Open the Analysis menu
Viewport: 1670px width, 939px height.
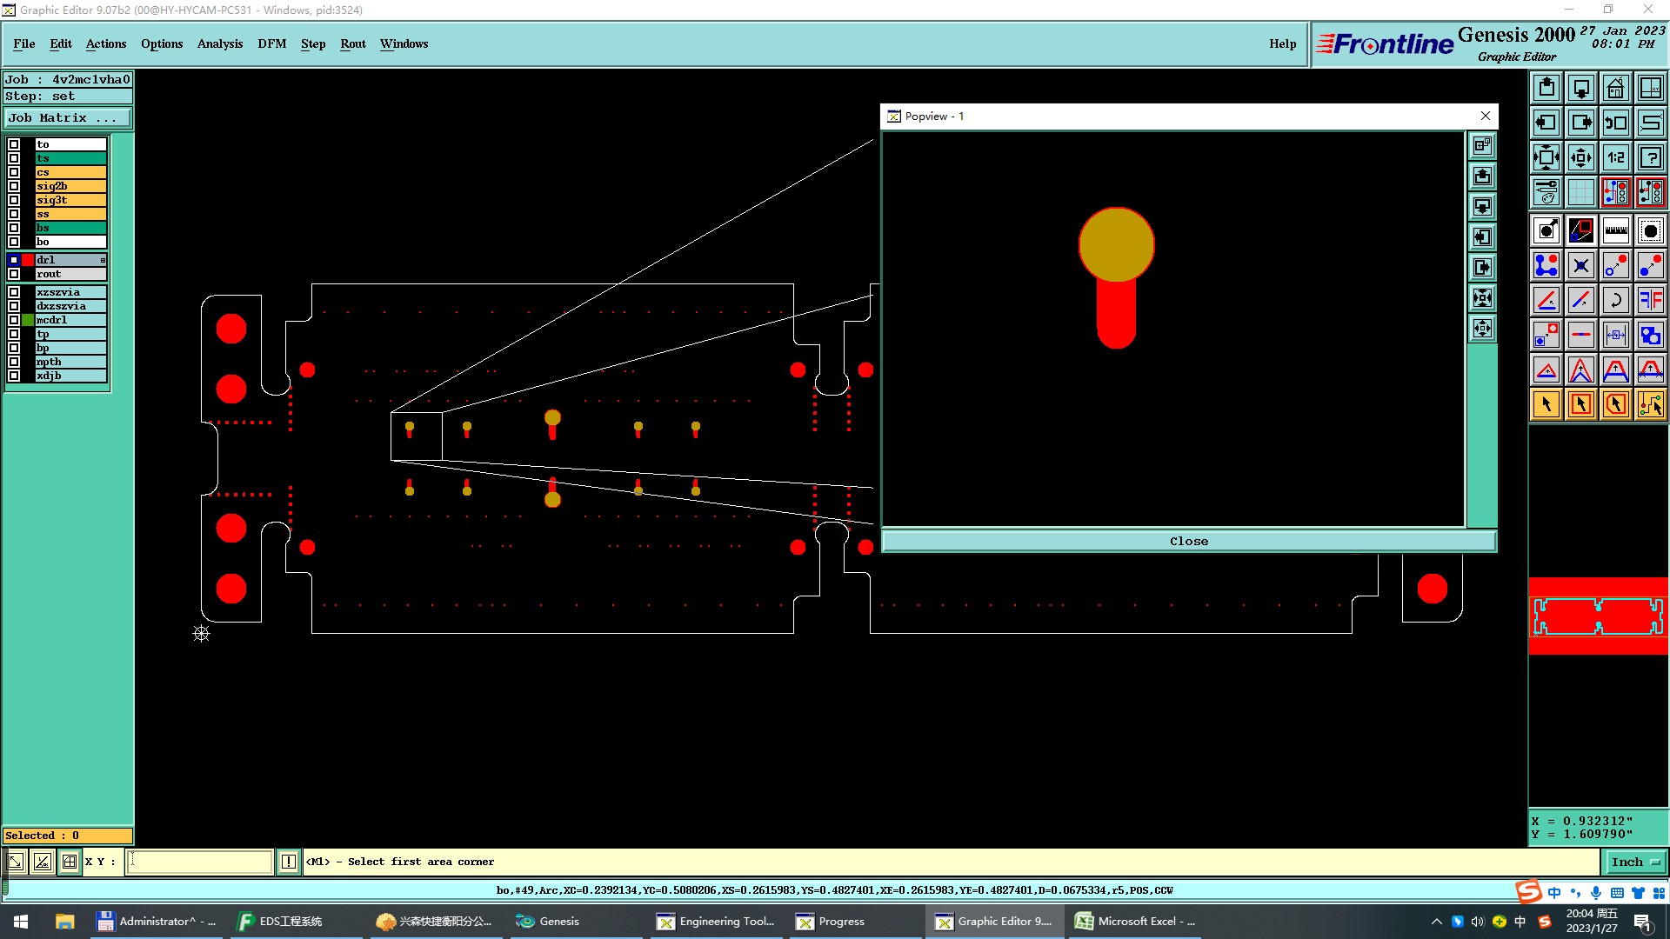(219, 43)
